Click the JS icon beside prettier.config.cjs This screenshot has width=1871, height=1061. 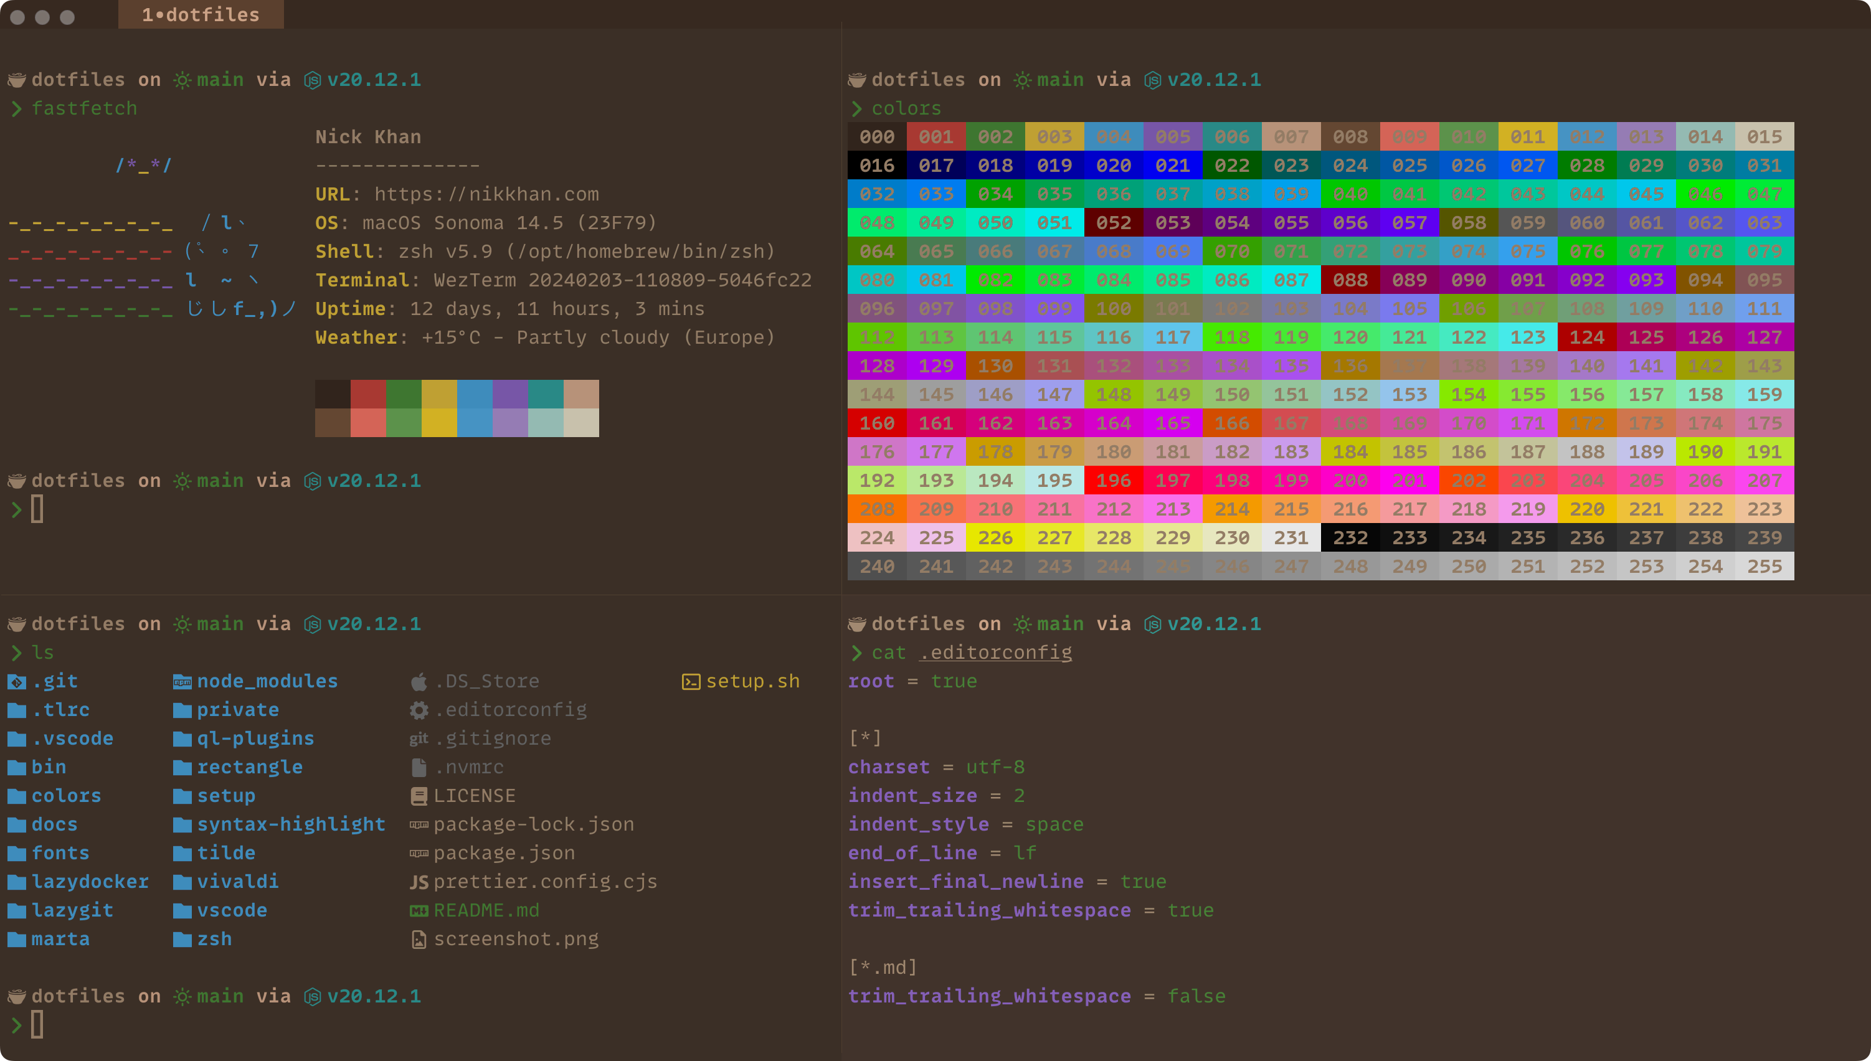coord(419,882)
